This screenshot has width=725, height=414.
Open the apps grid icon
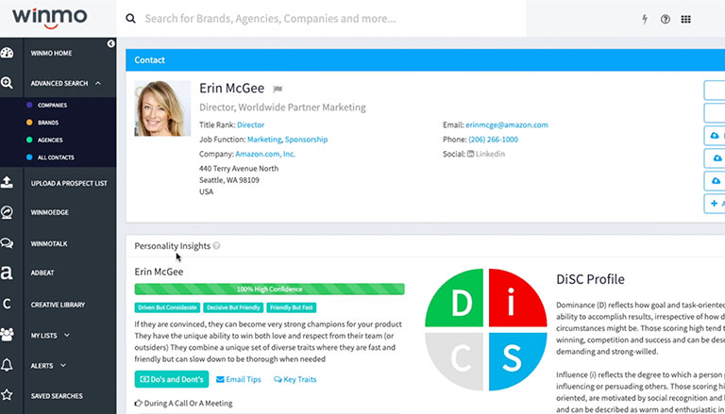(x=686, y=19)
